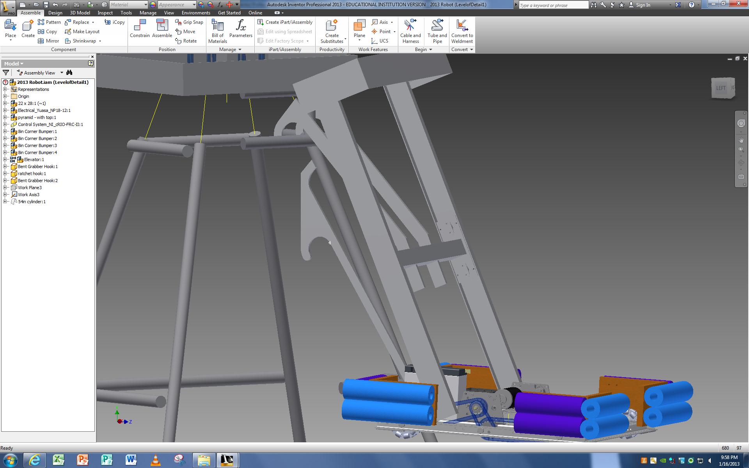Viewport: 749px width, 468px height.
Task: Expand the Begin panel dropdown
Action: point(424,50)
